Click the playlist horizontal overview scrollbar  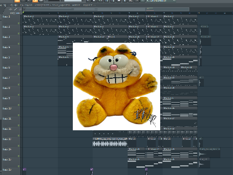tap(106, 9)
